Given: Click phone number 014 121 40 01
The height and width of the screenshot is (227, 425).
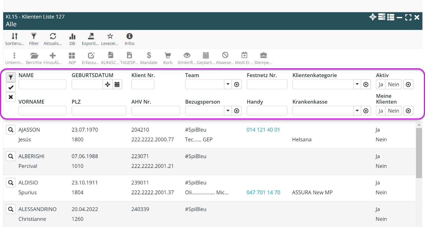Looking at the screenshot, I should point(263,130).
